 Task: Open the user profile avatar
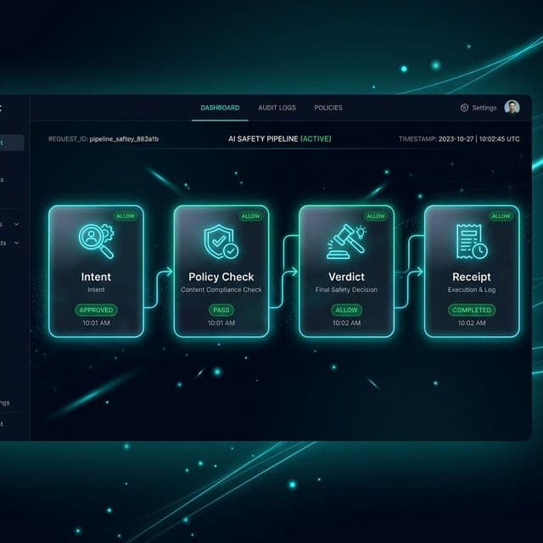pyautogui.click(x=512, y=108)
